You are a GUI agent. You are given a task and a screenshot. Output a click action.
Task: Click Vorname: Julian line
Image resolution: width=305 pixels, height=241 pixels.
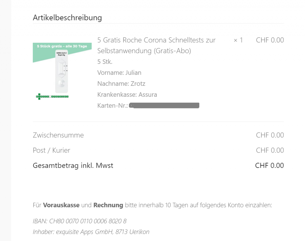click(119, 73)
